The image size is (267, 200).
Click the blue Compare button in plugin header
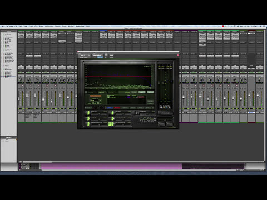[x=100, y=57]
